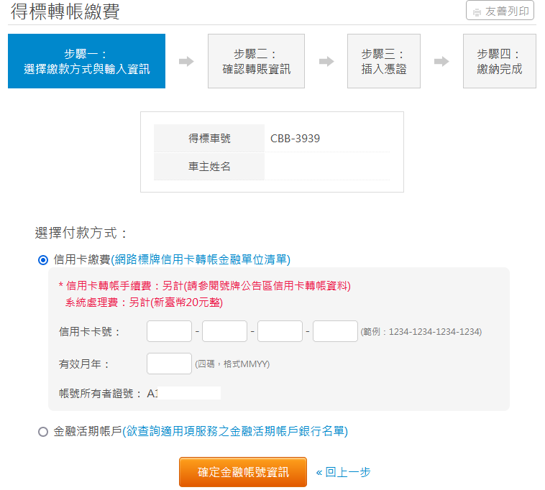Click the 信用卡卡號 label
The height and width of the screenshot is (490, 545).
[x=89, y=332]
